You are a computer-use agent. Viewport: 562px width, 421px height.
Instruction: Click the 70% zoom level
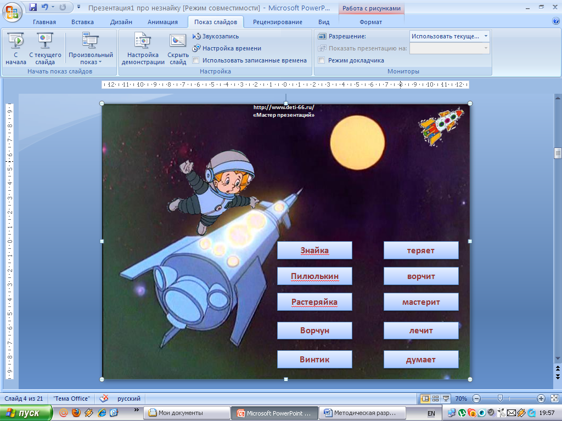[x=461, y=399]
